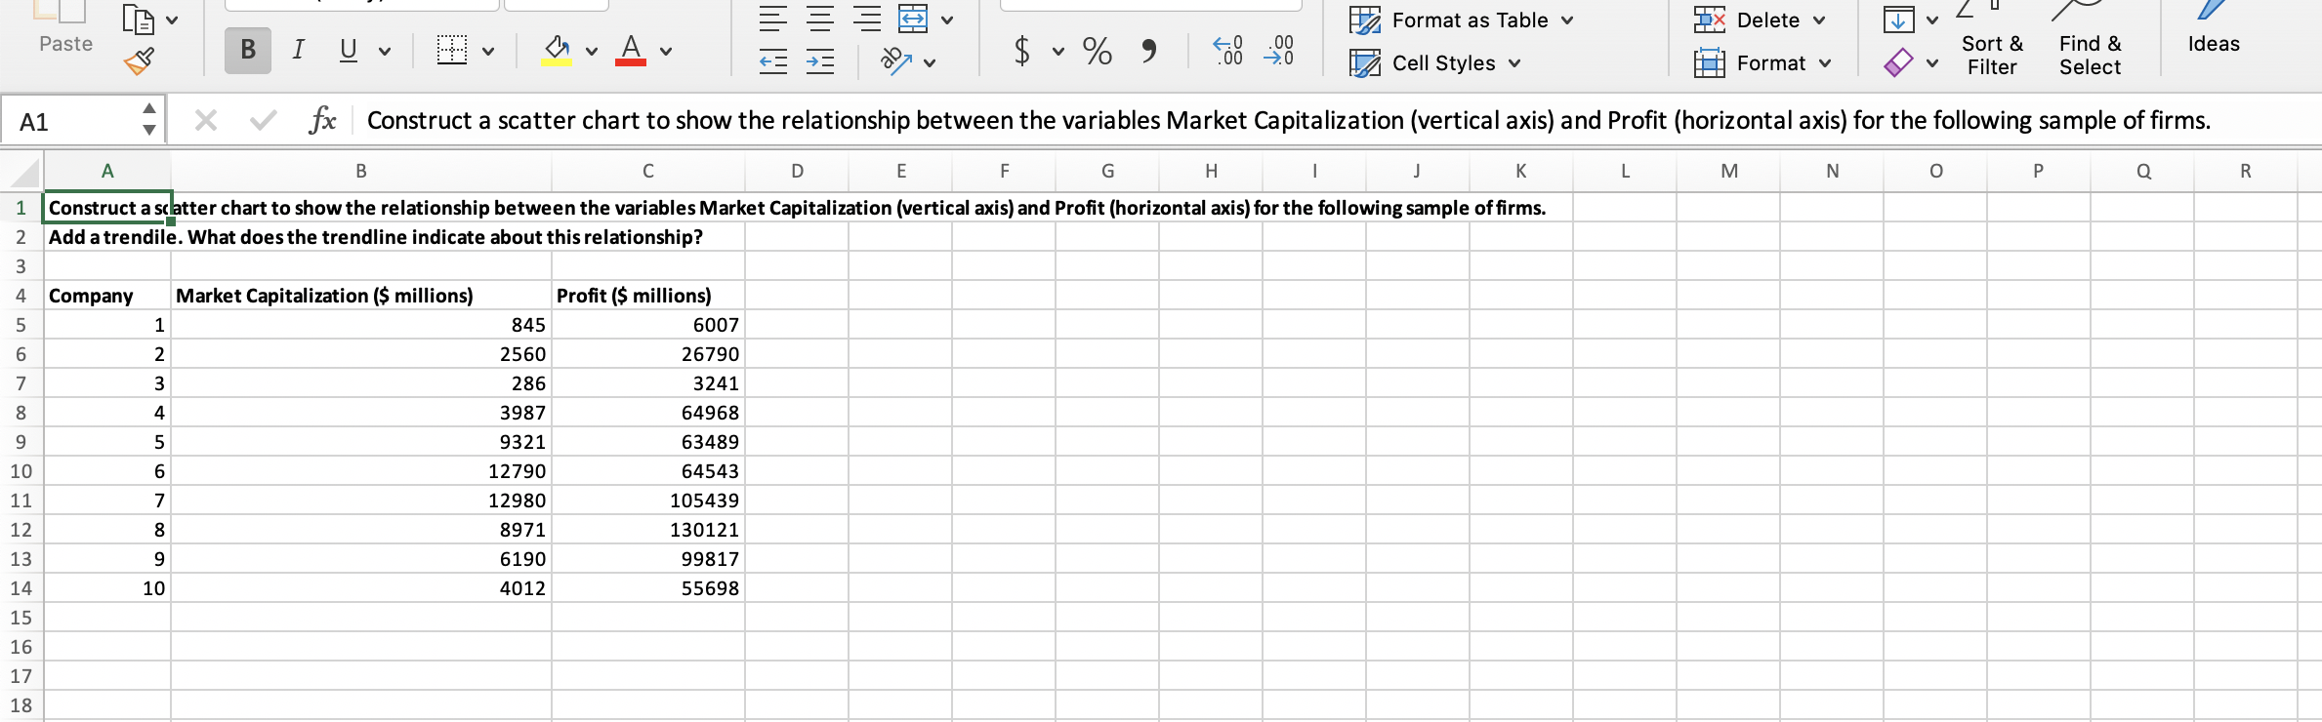Click the Copy icon
This screenshot has height=722, width=2322.
pyautogui.click(x=138, y=19)
